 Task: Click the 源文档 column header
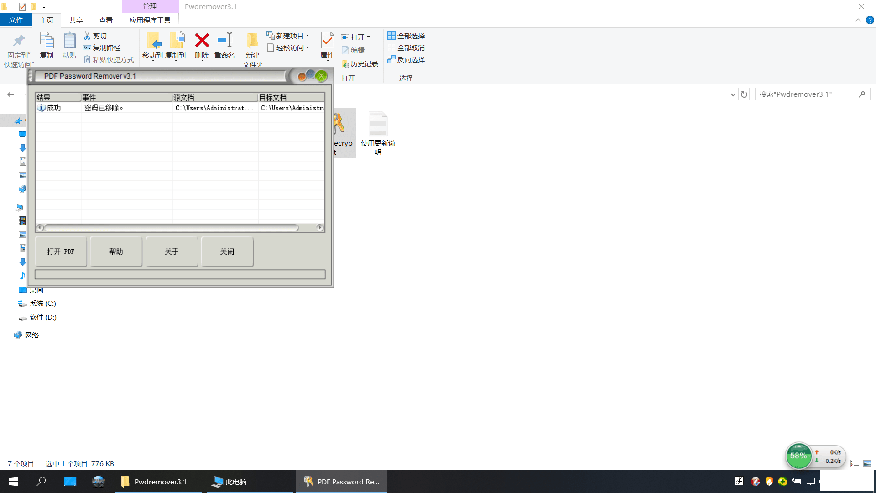215,97
